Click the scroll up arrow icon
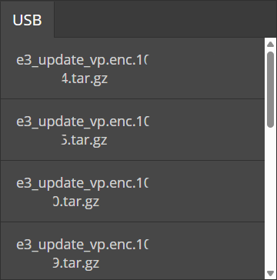Screen dimensions: 277x280 tap(270, 45)
